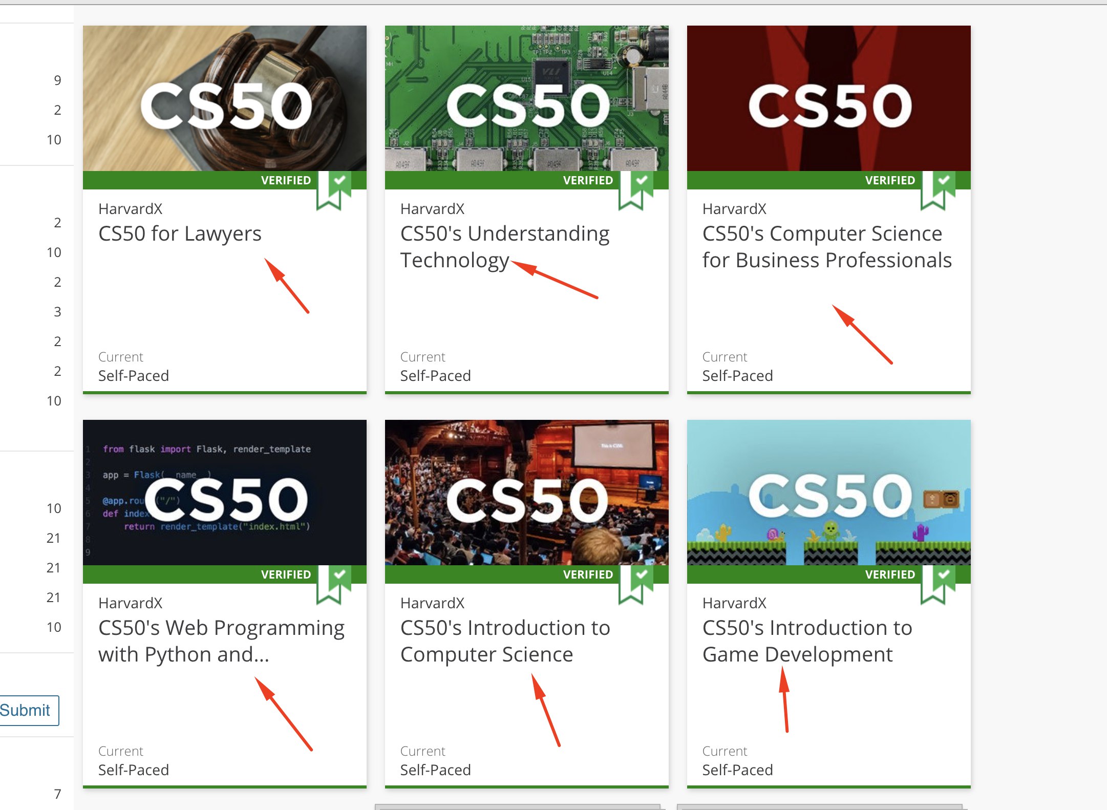1107x810 pixels.
Task: Open the CS50 for Lawyers gavel thumbnail
Action: 225,98
